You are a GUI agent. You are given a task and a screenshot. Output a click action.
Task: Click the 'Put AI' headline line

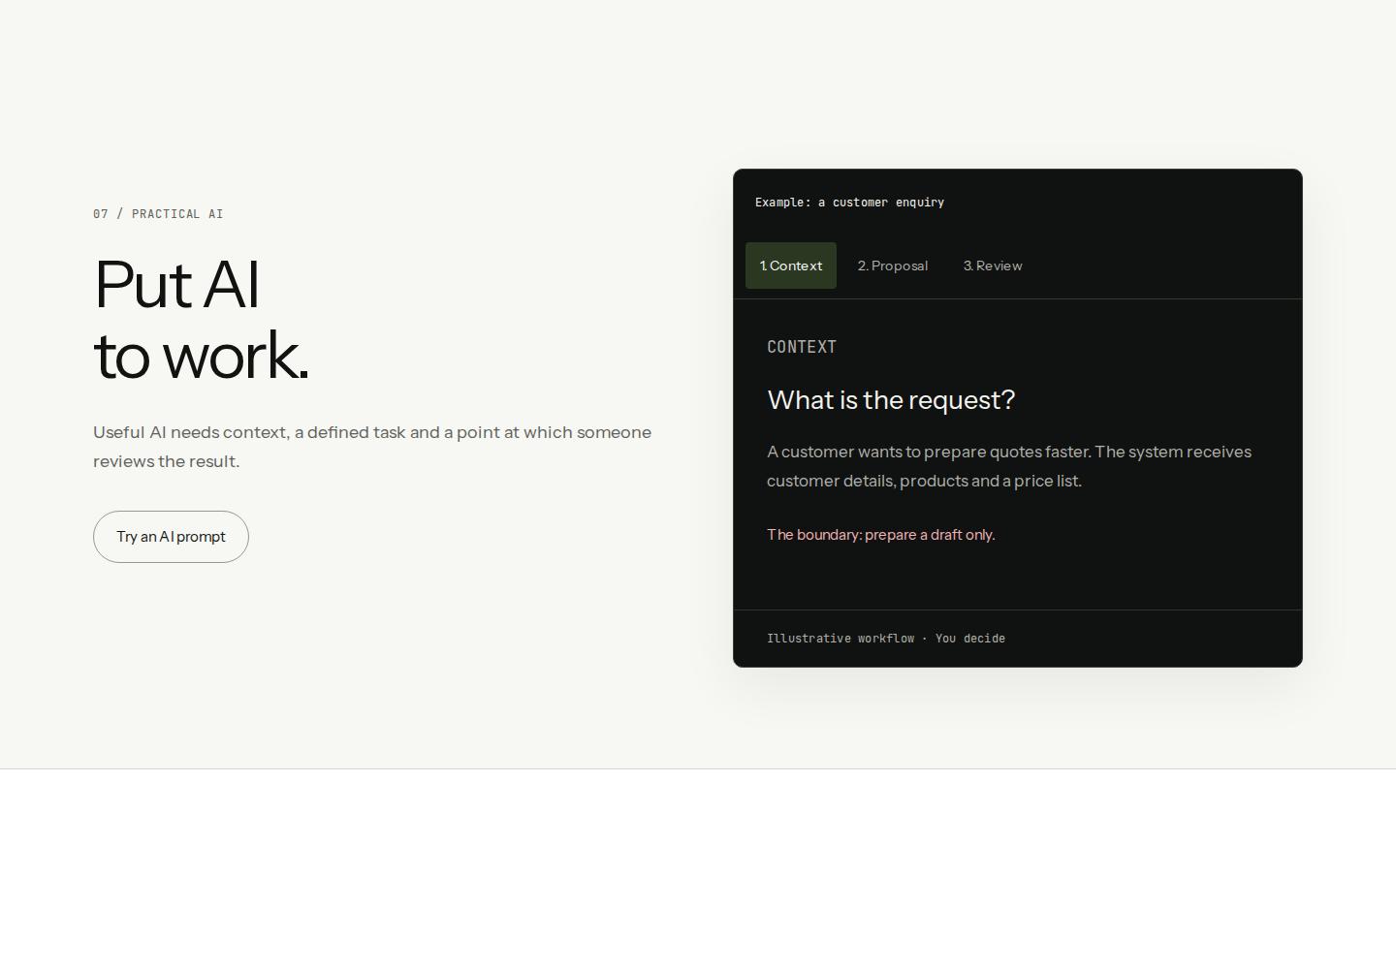pyautogui.click(x=176, y=285)
